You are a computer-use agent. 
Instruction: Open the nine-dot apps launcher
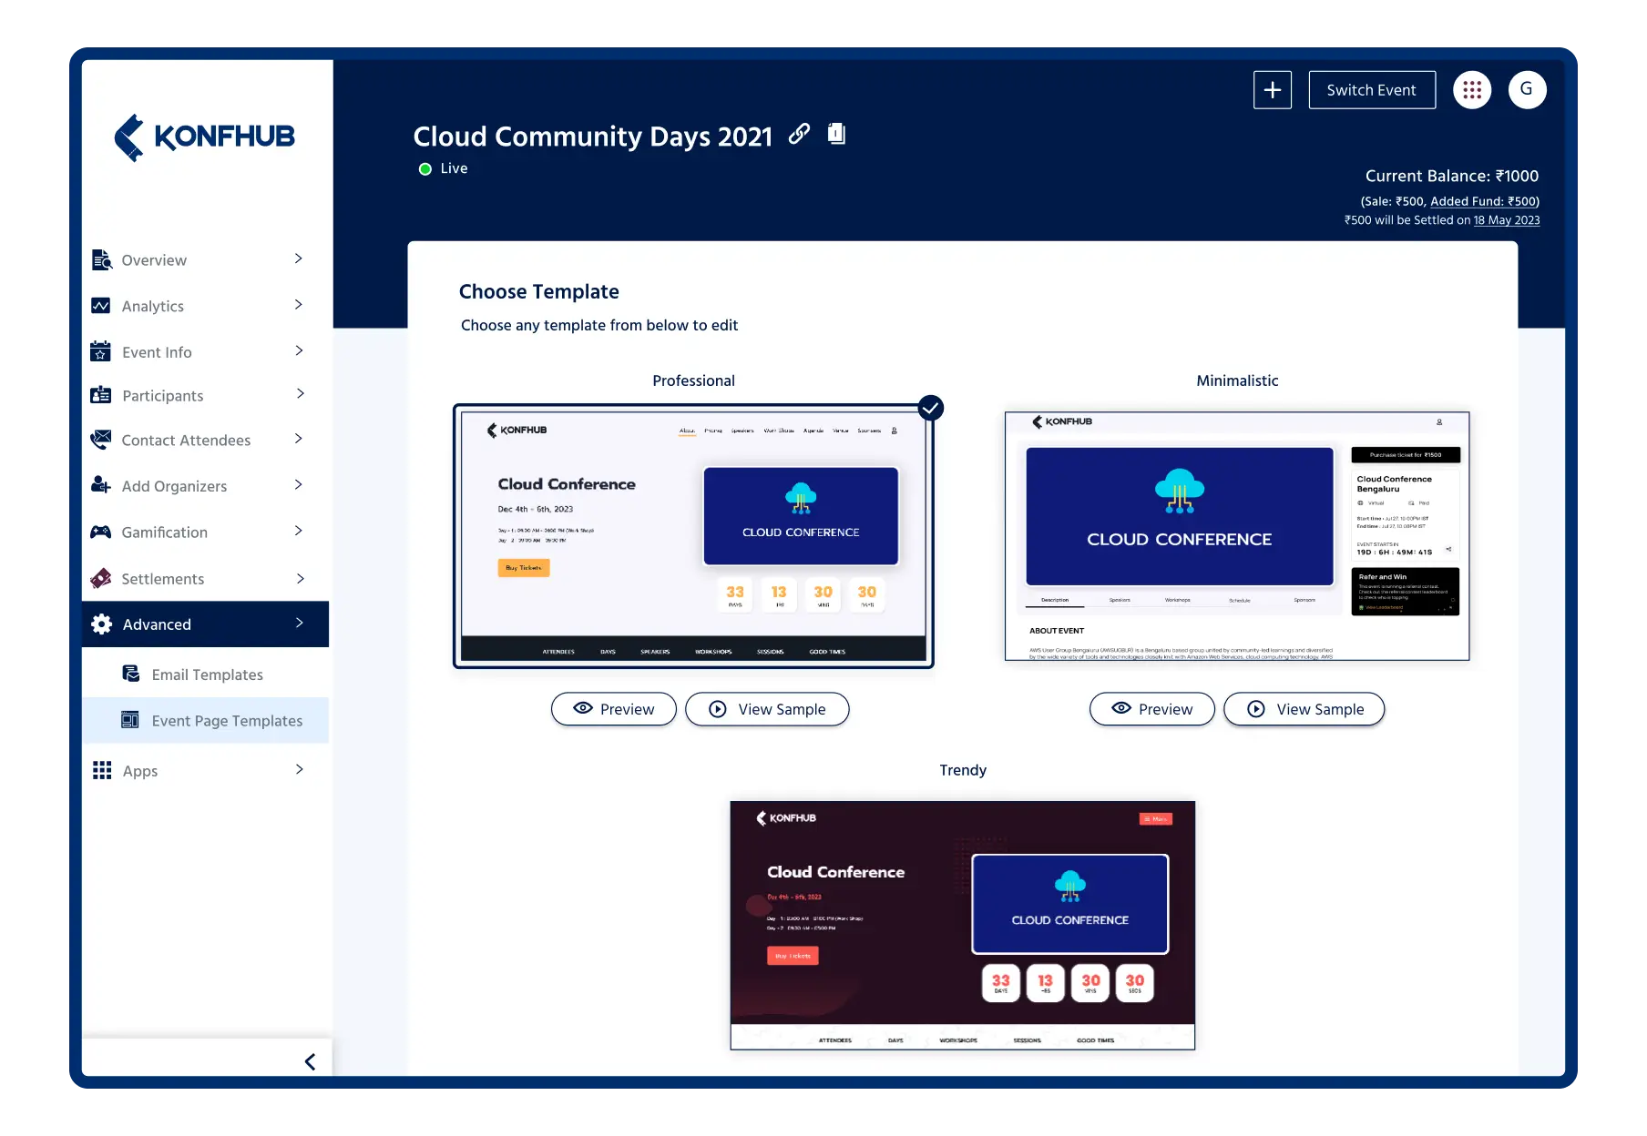pyautogui.click(x=1472, y=90)
